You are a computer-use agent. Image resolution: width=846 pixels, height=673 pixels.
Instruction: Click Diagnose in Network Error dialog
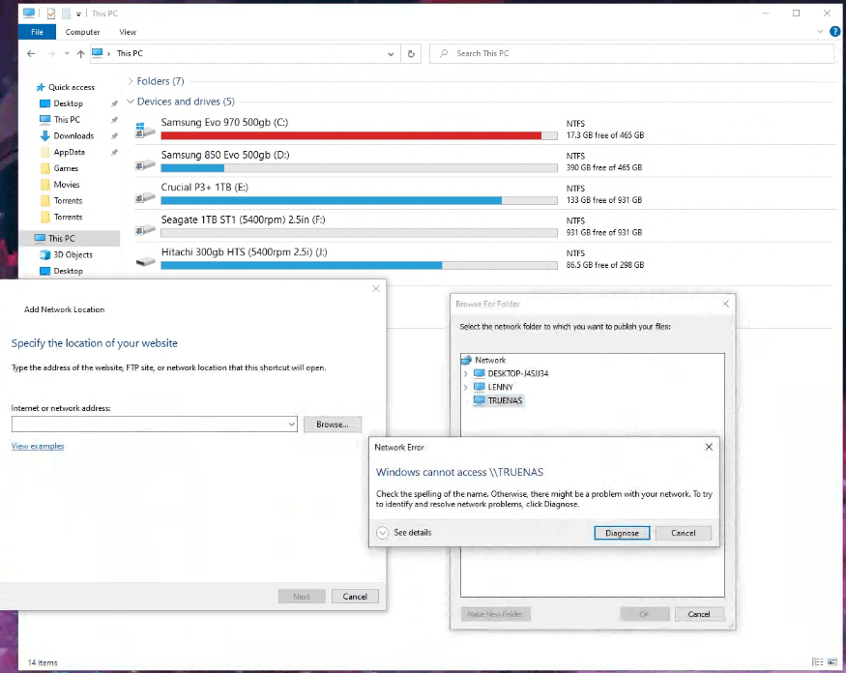(x=622, y=533)
